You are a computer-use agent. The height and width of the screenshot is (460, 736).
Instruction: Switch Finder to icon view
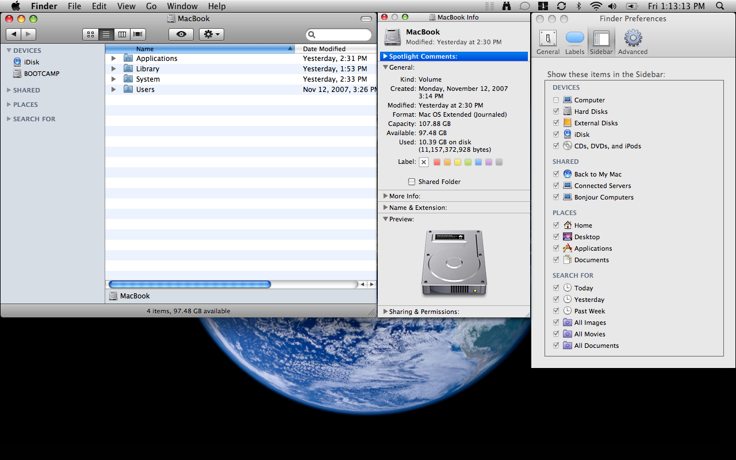90,34
